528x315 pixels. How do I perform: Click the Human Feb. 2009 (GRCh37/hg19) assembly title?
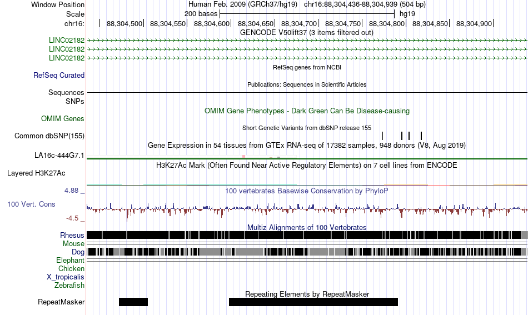(242, 4)
